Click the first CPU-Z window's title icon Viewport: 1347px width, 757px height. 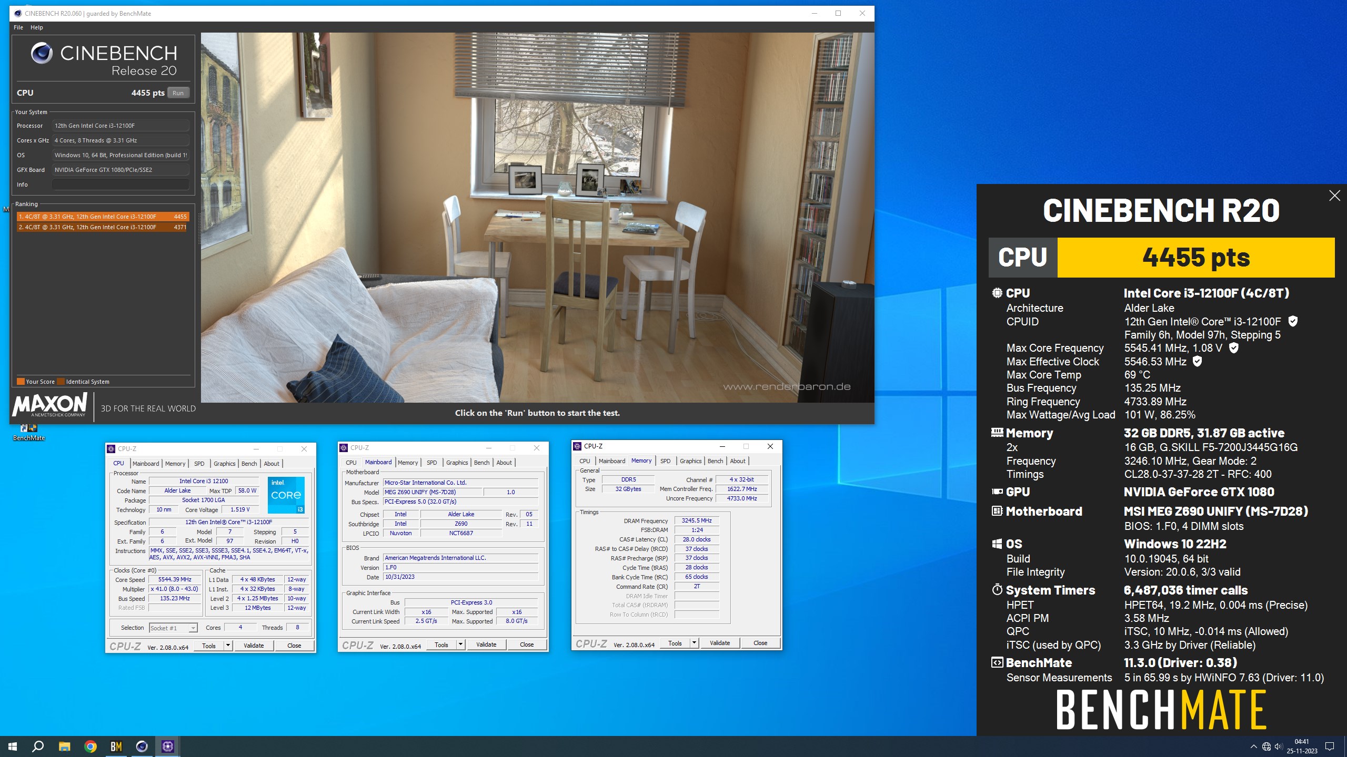point(111,448)
